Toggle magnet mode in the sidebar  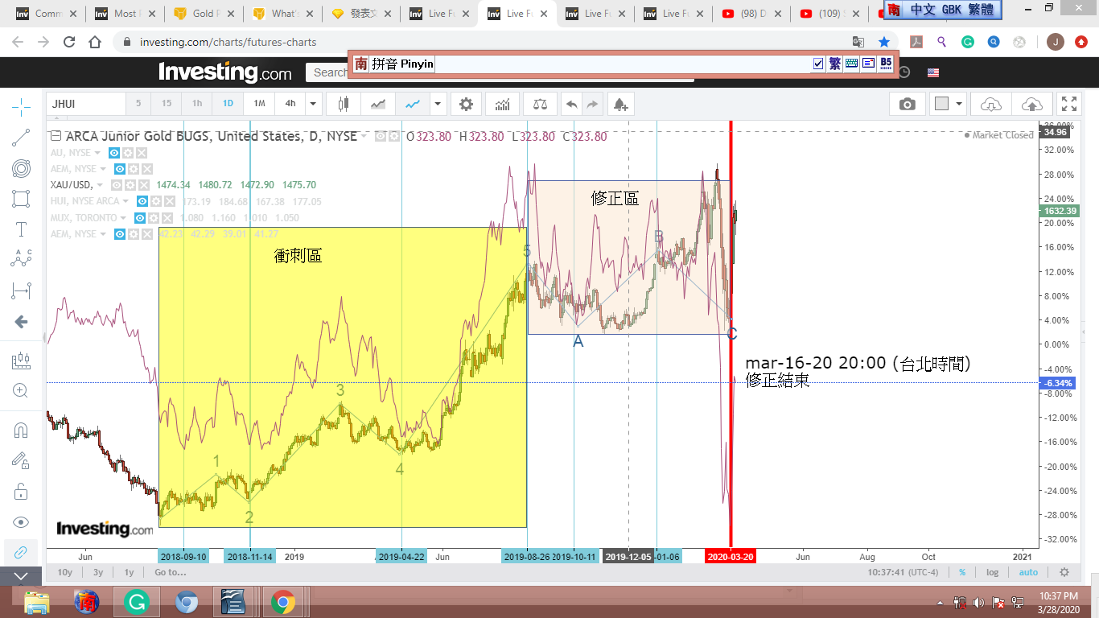point(21,431)
